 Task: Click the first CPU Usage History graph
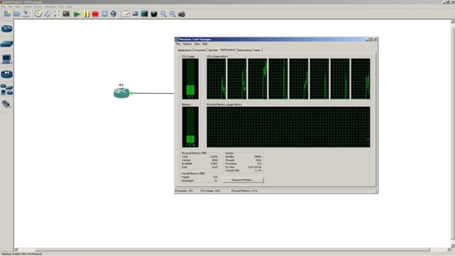[x=216, y=79]
